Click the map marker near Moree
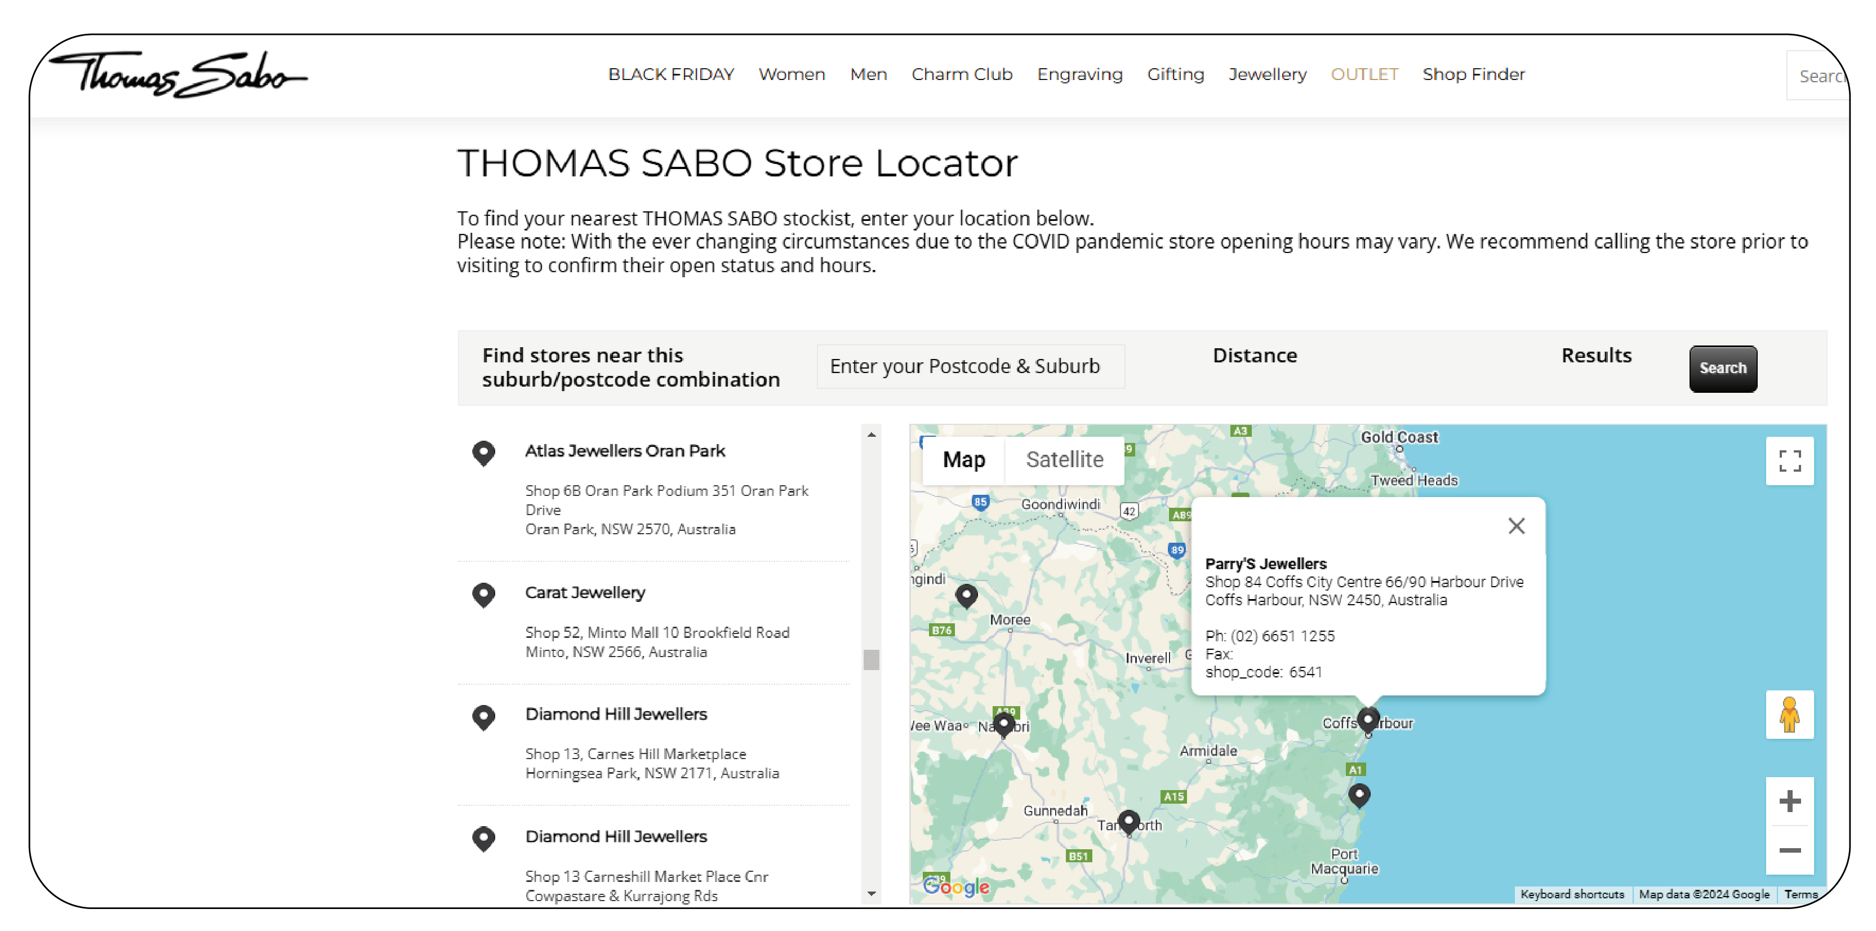This screenshot has height=931, width=1876. tap(966, 596)
